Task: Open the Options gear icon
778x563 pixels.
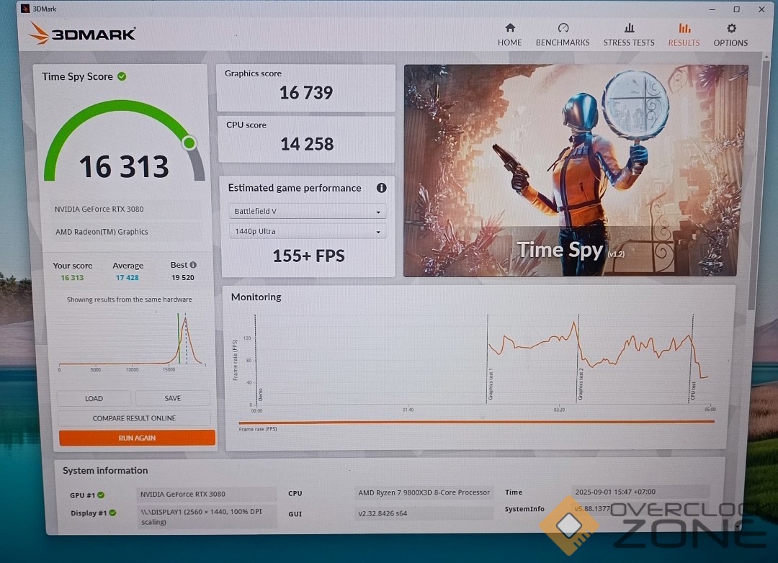Action: (x=731, y=28)
